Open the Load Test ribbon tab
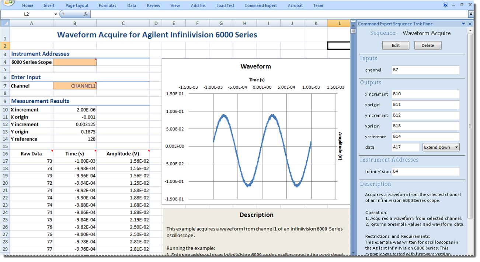 [225, 5]
